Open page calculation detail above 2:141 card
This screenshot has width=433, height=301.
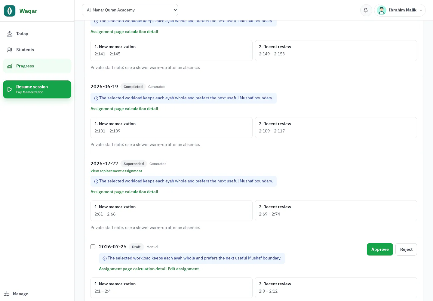pyautogui.click(x=124, y=32)
